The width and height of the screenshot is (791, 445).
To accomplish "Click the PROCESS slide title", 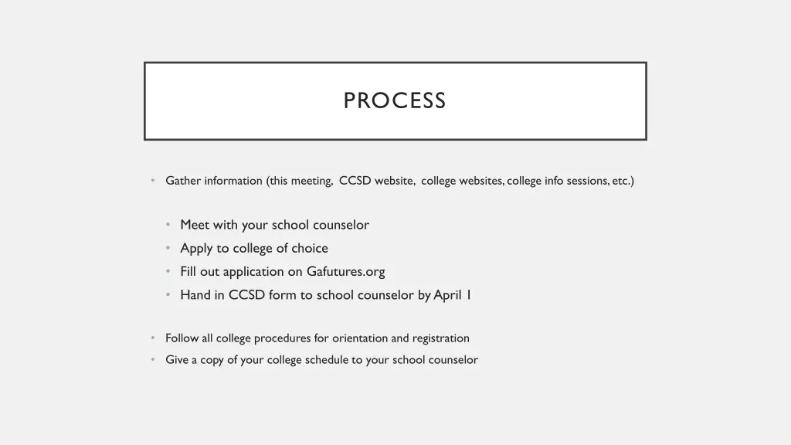I will coord(395,100).
